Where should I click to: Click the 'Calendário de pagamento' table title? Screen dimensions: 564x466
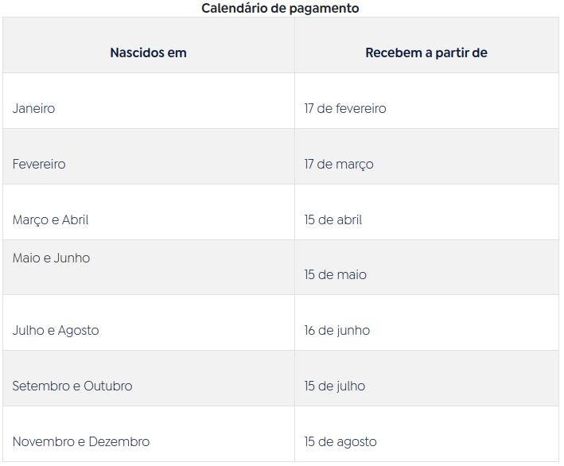click(x=280, y=9)
